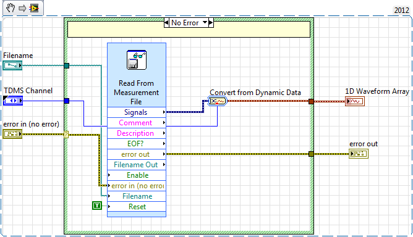Click the error out indicator label
Viewport: 413px width, 237px height.
(364, 144)
